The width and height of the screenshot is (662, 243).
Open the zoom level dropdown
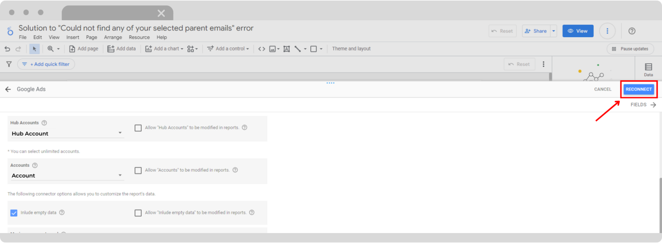pos(54,49)
